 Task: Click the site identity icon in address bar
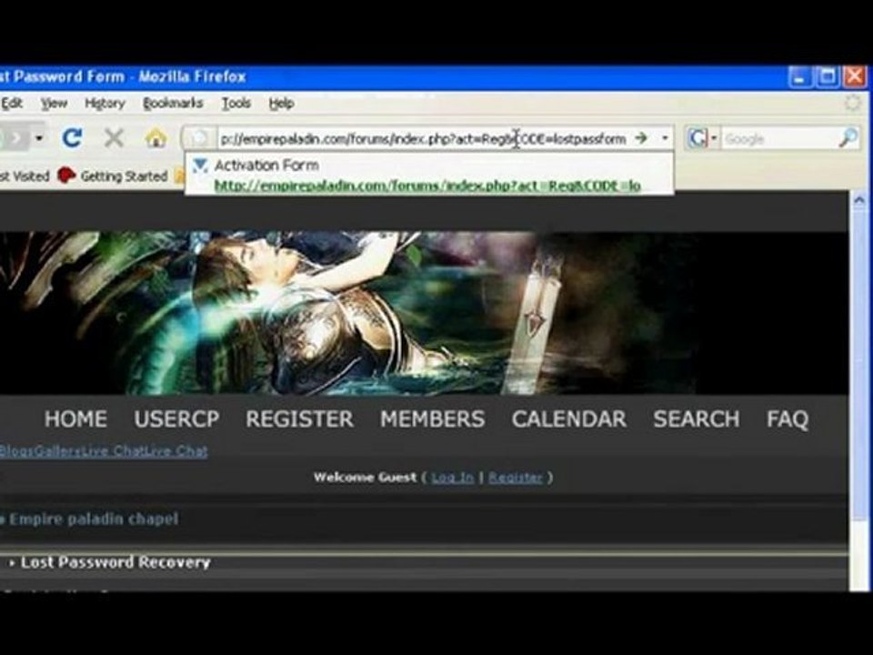[x=199, y=138]
